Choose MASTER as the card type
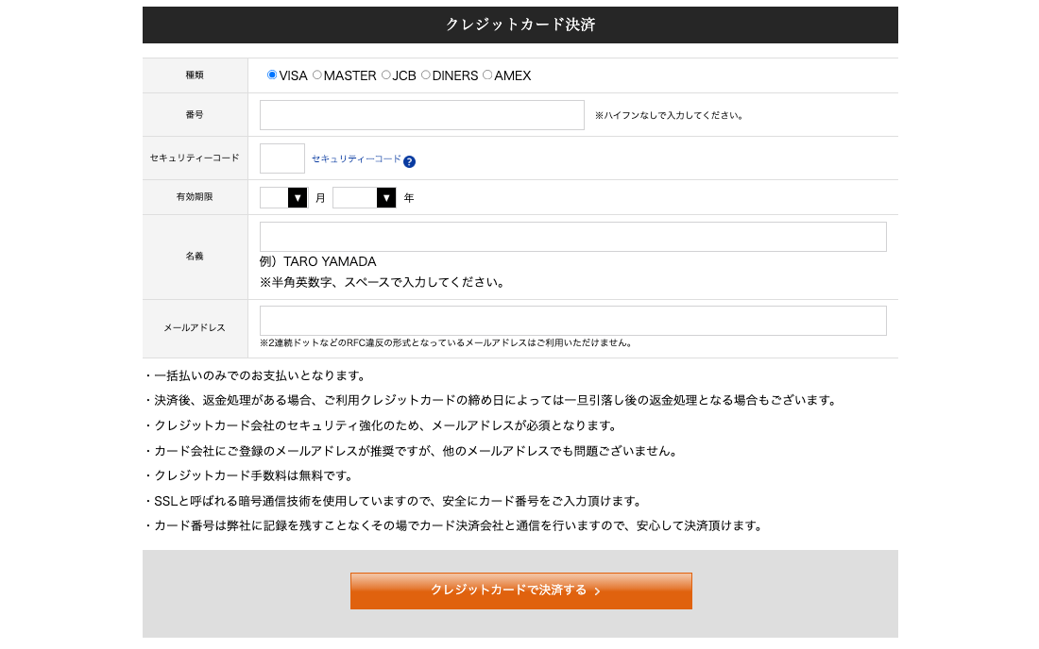Image resolution: width=1039 pixels, height=649 pixels. tap(315, 75)
